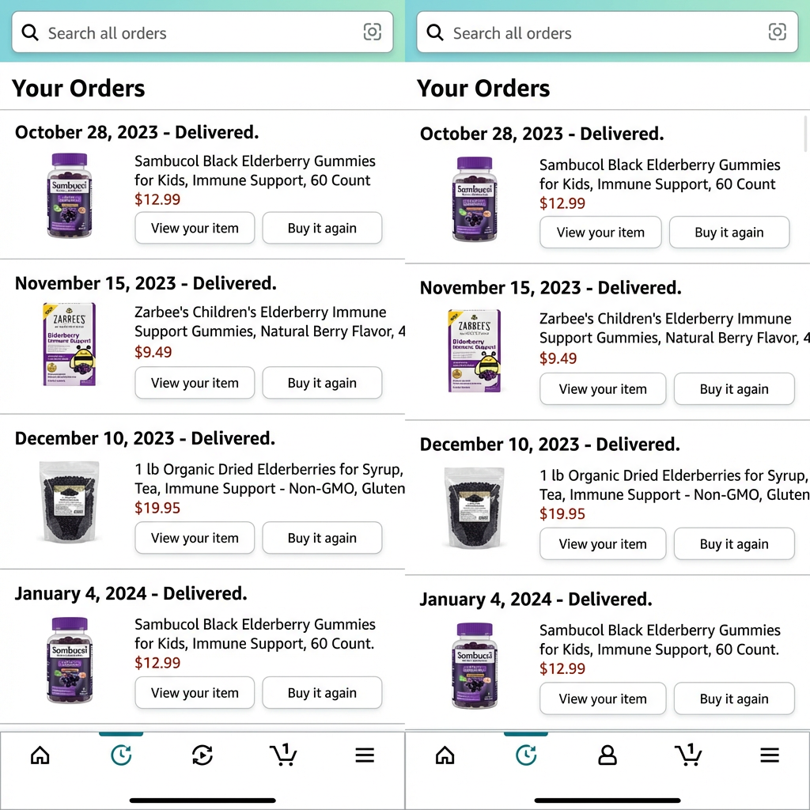Open the hamburger menu in left bottom bar

pyautogui.click(x=364, y=755)
